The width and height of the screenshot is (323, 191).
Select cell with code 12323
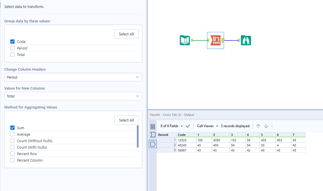[186, 140]
